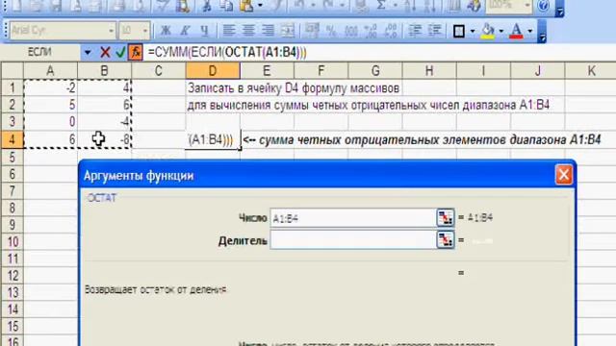Viewport: 616px width, 346px height.
Task: Open the Chart Wizard icon
Action: [x=453, y=6]
